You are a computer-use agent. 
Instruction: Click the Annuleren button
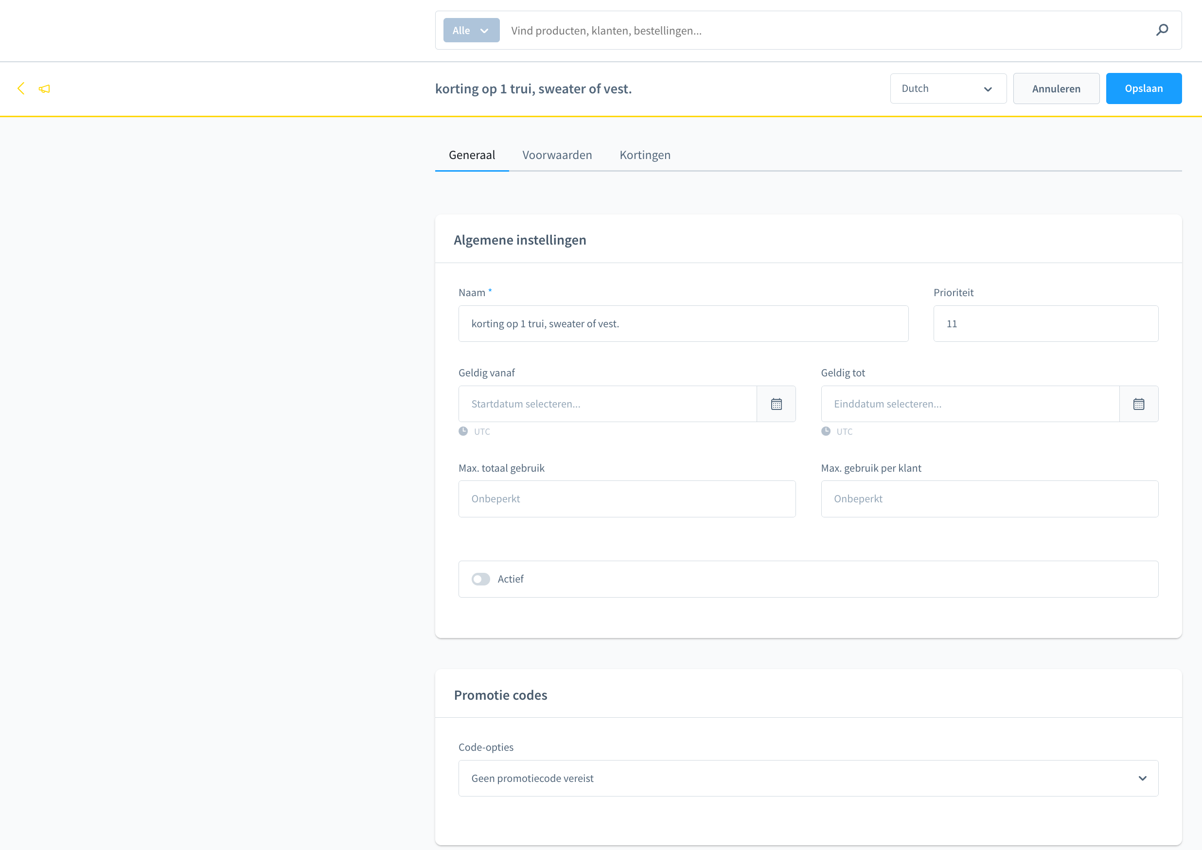click(1056, 89)
